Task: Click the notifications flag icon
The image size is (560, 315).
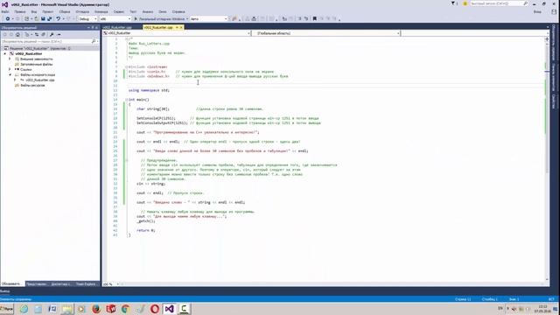Action: click(x=453, y=3)
